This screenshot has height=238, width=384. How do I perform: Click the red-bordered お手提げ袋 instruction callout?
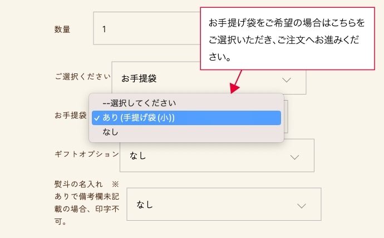288,39
